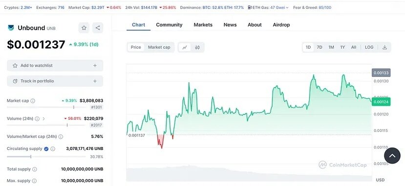Enable LOG scale on chart

point(369,47)
